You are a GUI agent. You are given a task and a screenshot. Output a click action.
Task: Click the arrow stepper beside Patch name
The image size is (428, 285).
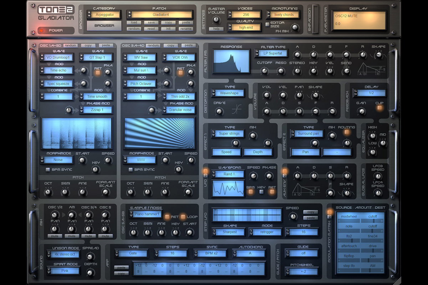pyautogui.click(x=129, y=15)
